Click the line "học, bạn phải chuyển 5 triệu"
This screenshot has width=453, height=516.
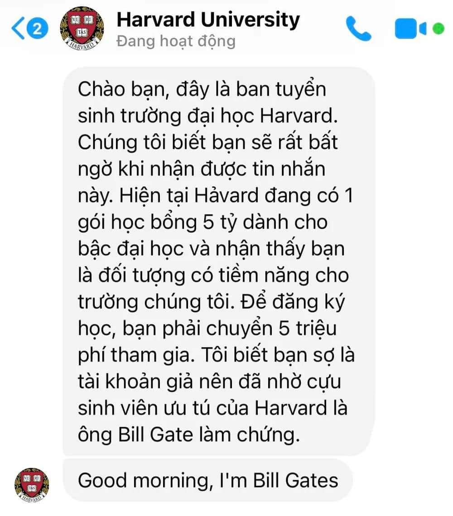point(207,328)
